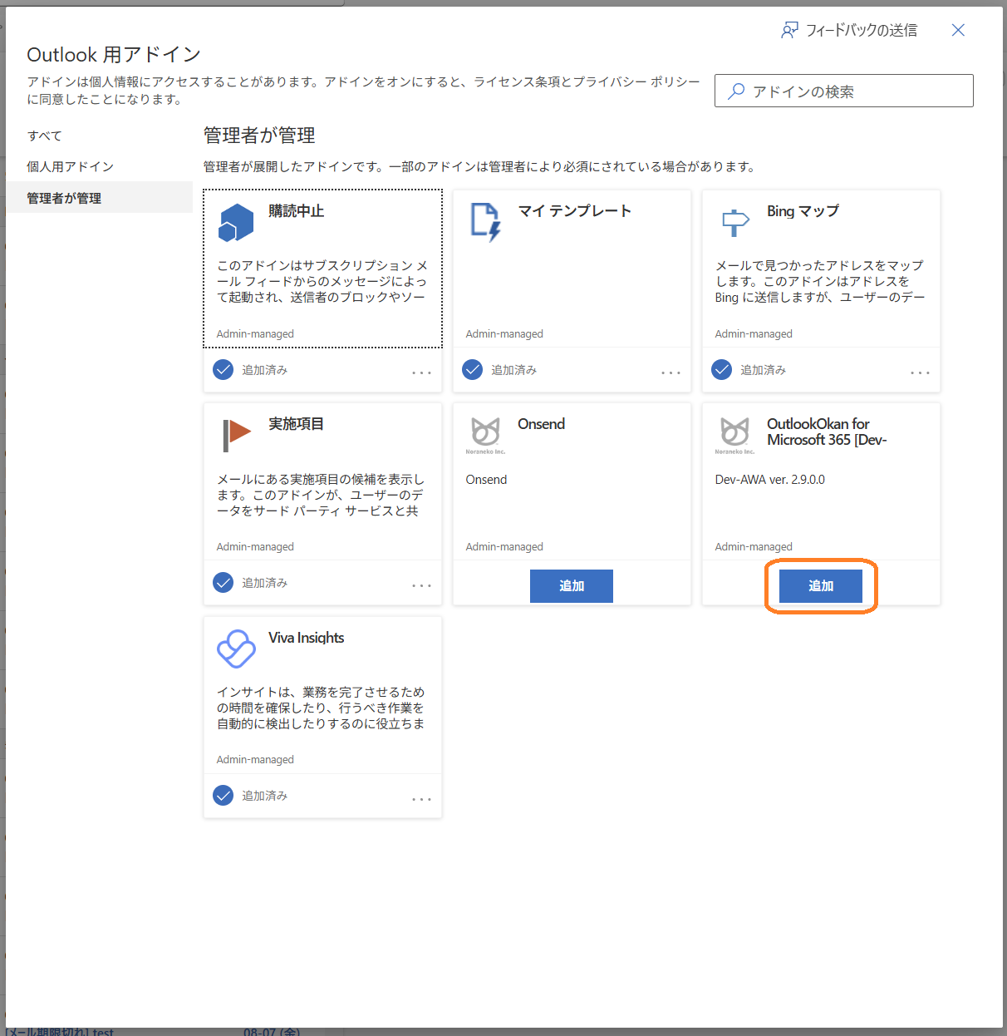Viewport: 1007px width, 1036px height.
Task: Toggle 追加済み checkmark on 購読中止 card
Action: click(223, 369)
